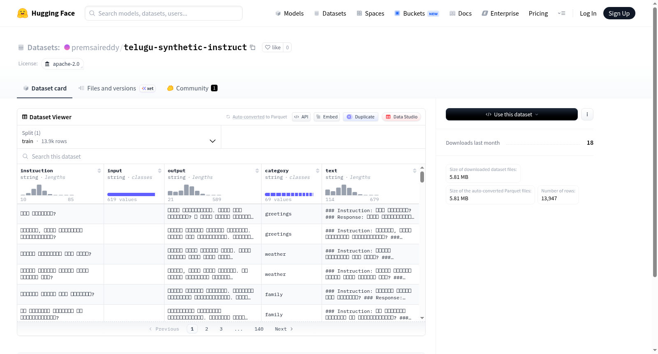The width and height of the screenshot is (658, 354).
Task: Focus the Search this dataset field
Action: point(221,157)
